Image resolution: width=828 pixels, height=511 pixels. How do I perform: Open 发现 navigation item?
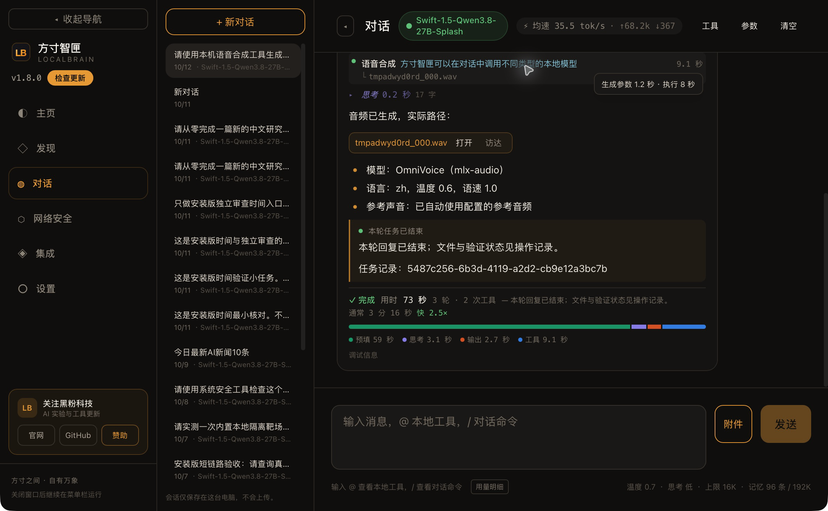(78, 148)
